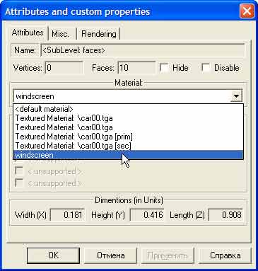The height and width of the screenshot is (271, 258).
Task: Enable the Hide checkbox
Action: [x=164, y=68]
